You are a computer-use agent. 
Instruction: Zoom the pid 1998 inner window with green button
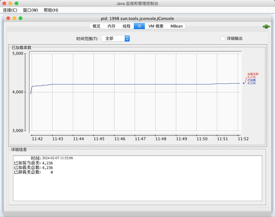click(20, 18)
